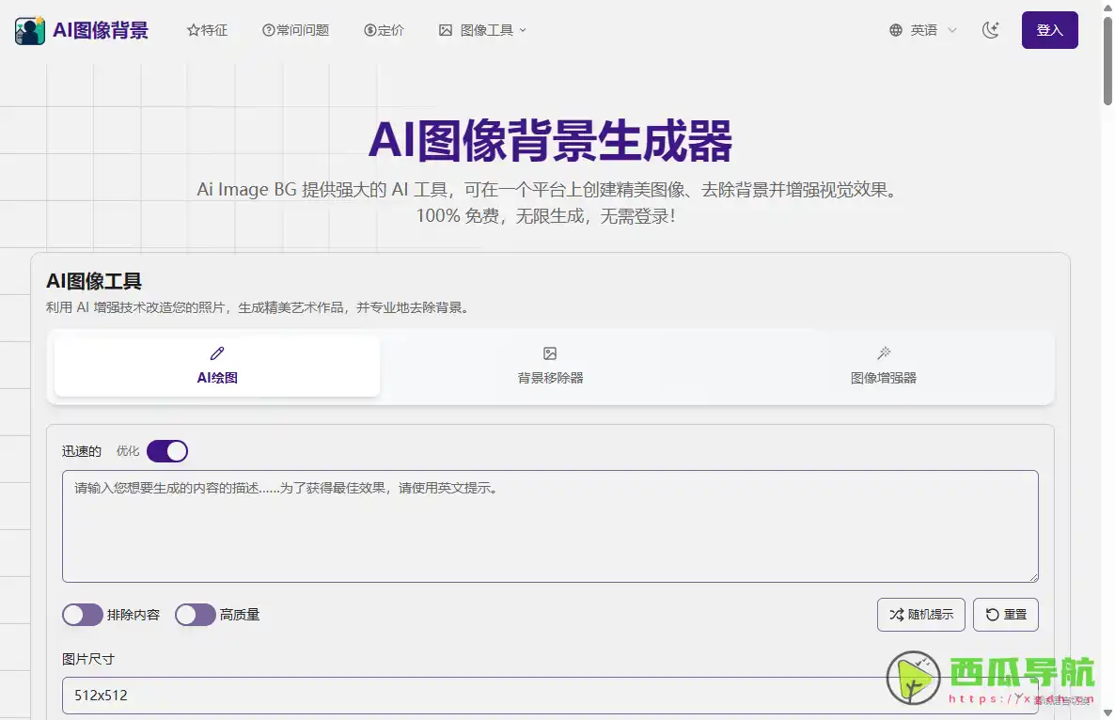Viewport: 1115px width, 720px height.
Task: Click the 迅速的 label text
Action: 82,451
